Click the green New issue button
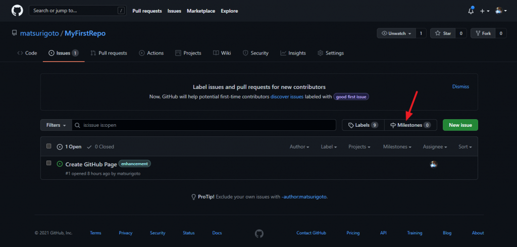Image resolution: width=517 pixels, height=247 pixels. [460, 125]
